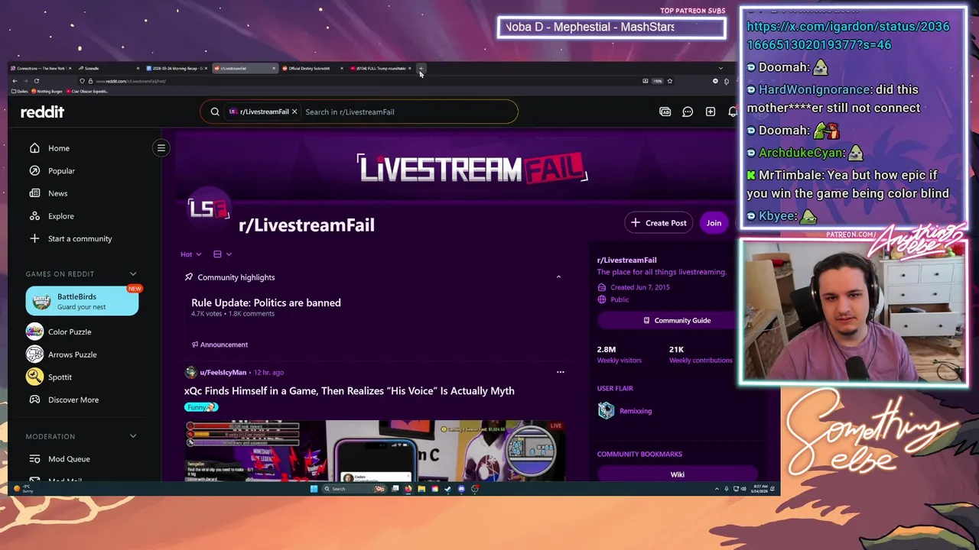The image size is (979, 550).
Task: Click the Windows taskbar search box
Action: pyautogui.click(x=354, y=489)
